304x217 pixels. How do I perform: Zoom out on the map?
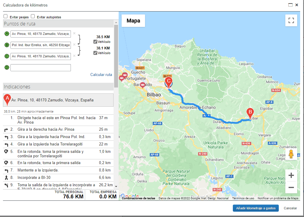291,187
